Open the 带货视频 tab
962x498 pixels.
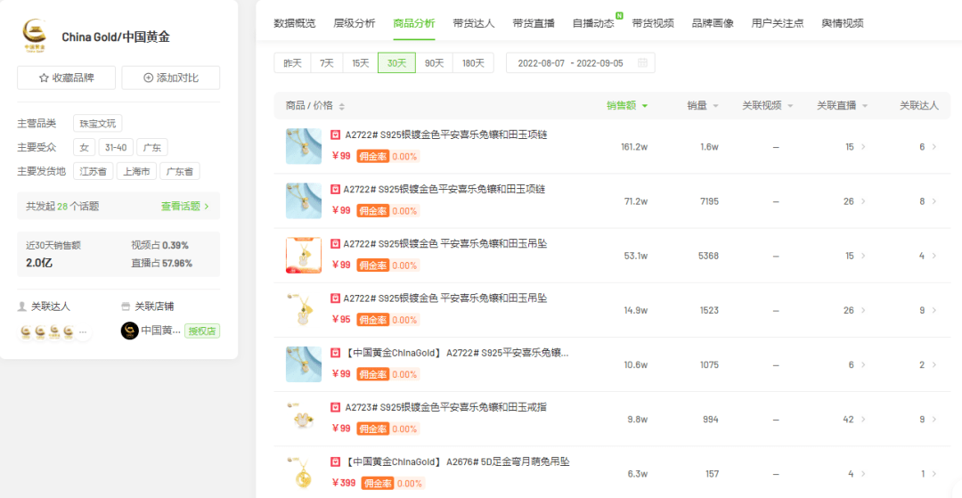click(x=653, y=23)
